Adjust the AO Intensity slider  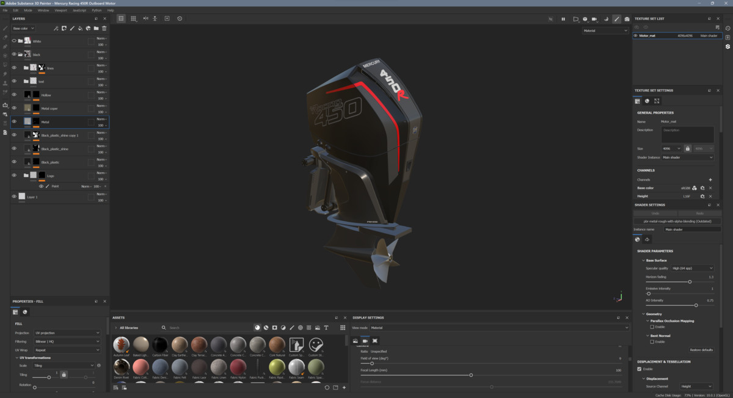[679, 305]
